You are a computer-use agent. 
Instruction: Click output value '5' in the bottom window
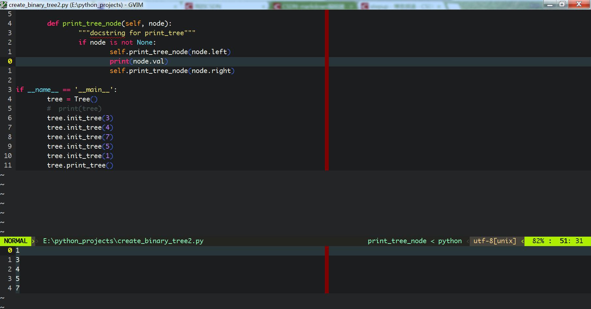(18, 279)
